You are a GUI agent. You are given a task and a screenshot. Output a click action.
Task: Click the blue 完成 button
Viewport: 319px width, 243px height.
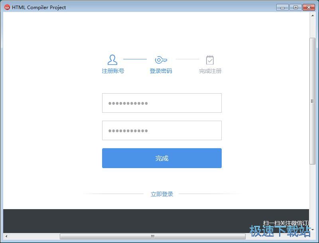point(162,158)
